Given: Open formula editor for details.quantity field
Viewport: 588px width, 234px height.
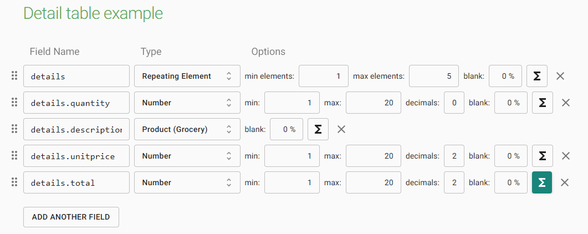Looking at the screenshot, I should tap(543, 103).
